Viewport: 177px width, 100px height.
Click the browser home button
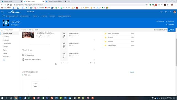[x=11, y=5]
